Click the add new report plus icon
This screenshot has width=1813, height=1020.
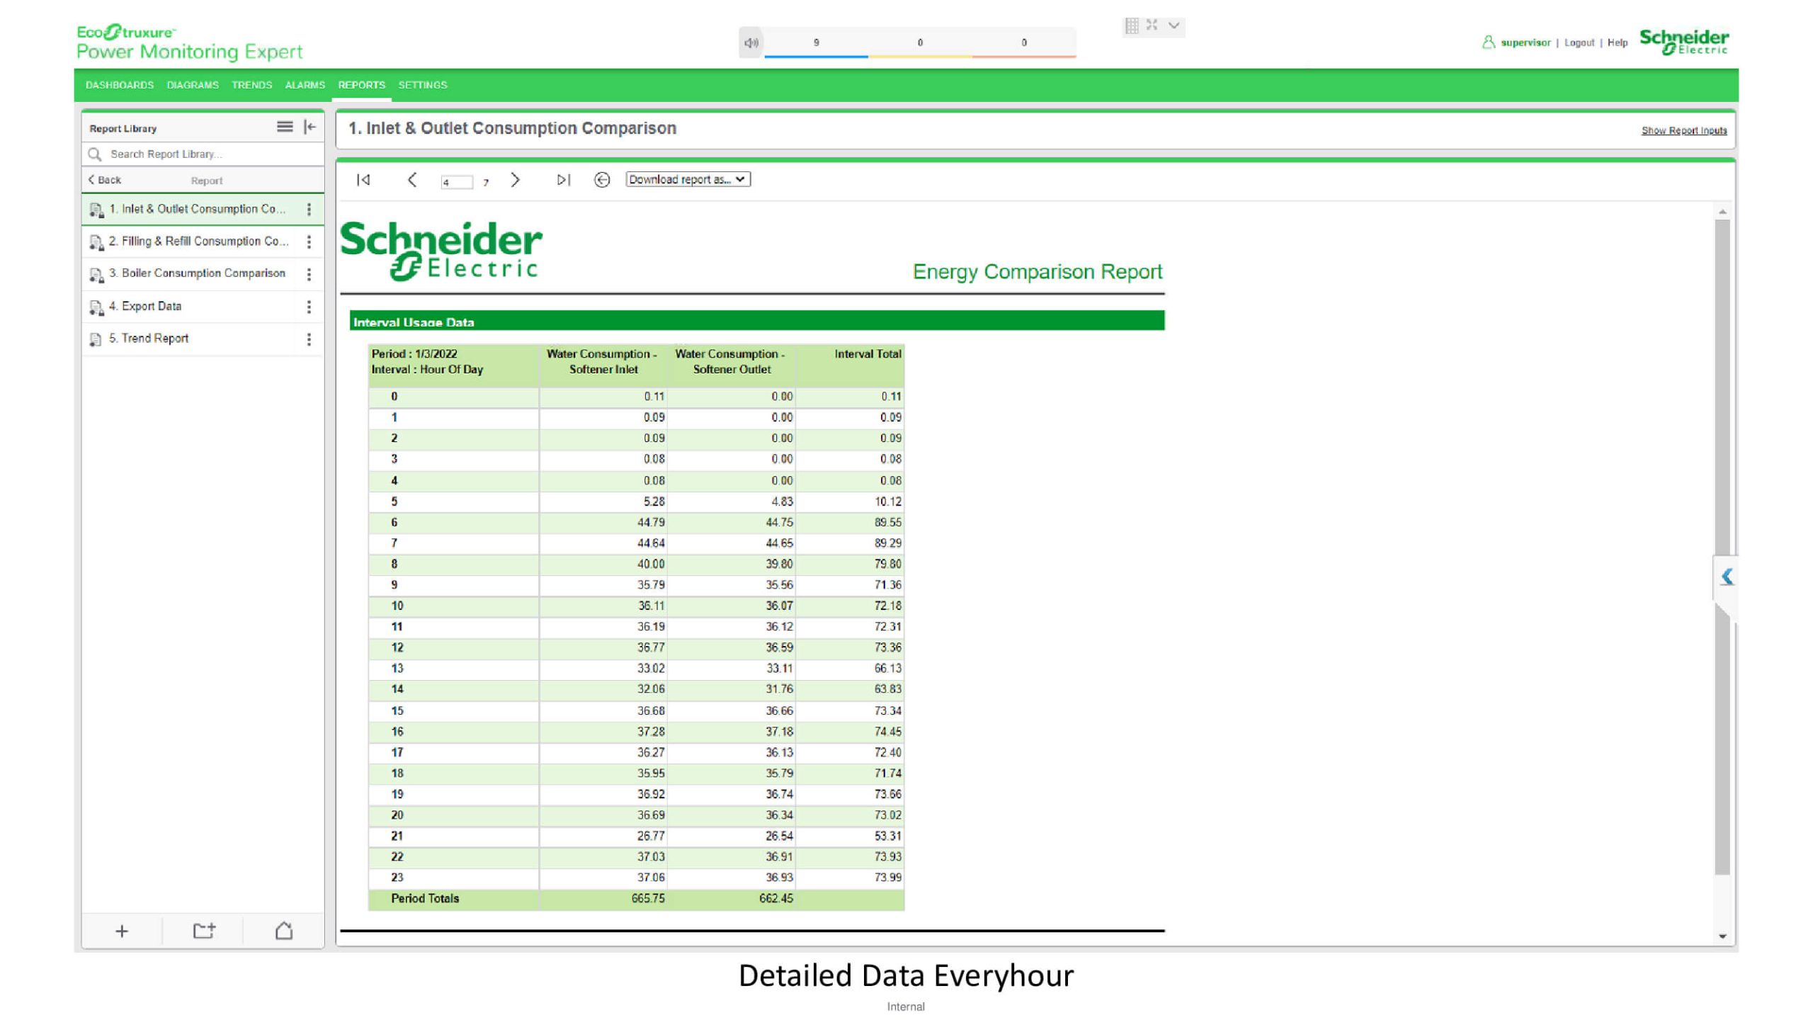(122, 931)
